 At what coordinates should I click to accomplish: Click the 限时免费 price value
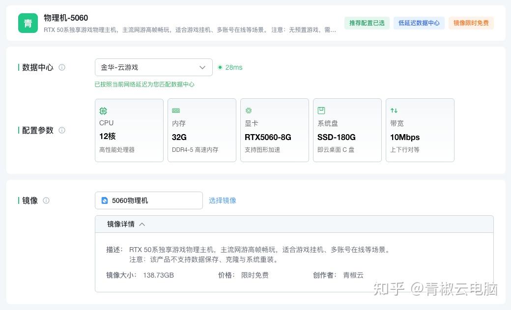(255, 276)
